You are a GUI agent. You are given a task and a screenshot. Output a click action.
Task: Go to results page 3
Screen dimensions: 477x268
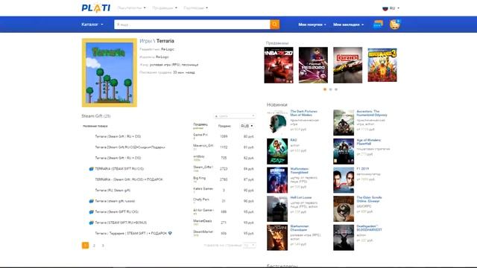tap(103, 246)
